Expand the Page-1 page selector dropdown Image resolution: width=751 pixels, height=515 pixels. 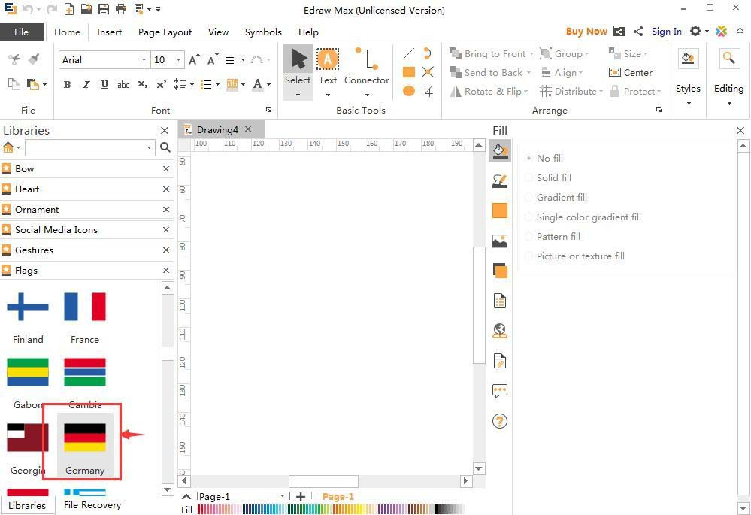tap(282, 496)
